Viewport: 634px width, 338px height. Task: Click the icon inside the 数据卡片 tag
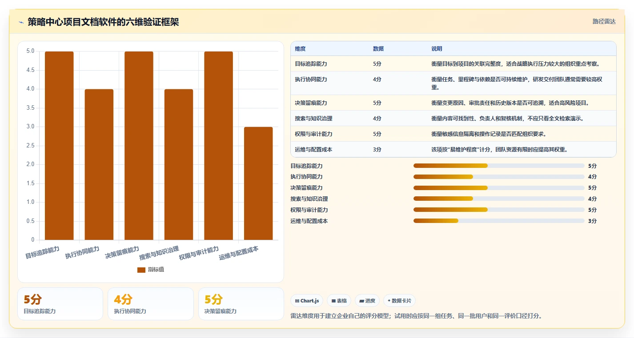[389, 301]
